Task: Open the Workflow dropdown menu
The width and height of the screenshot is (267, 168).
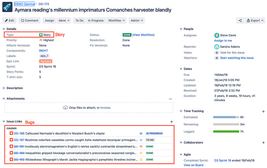Action: click(116, 20)
